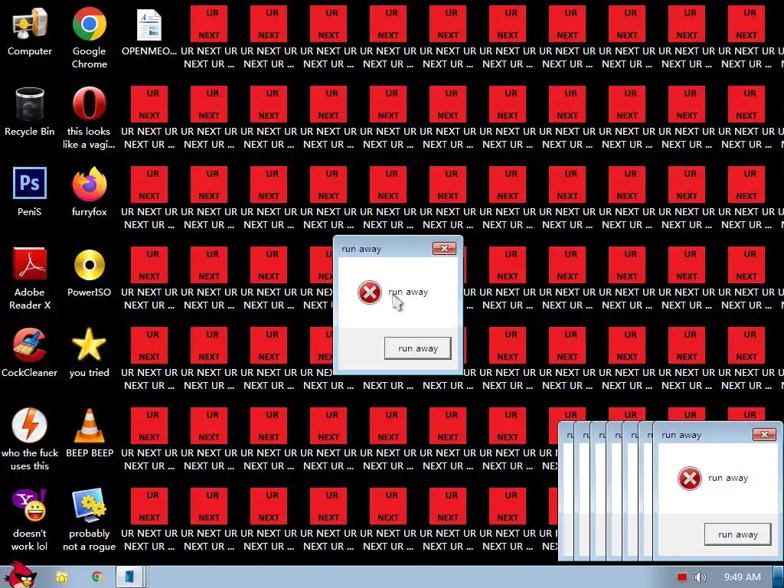Open the orange lightning bolt Winamp icon
This screenshot has width=784, height=588.
click(x=30, y=439)
